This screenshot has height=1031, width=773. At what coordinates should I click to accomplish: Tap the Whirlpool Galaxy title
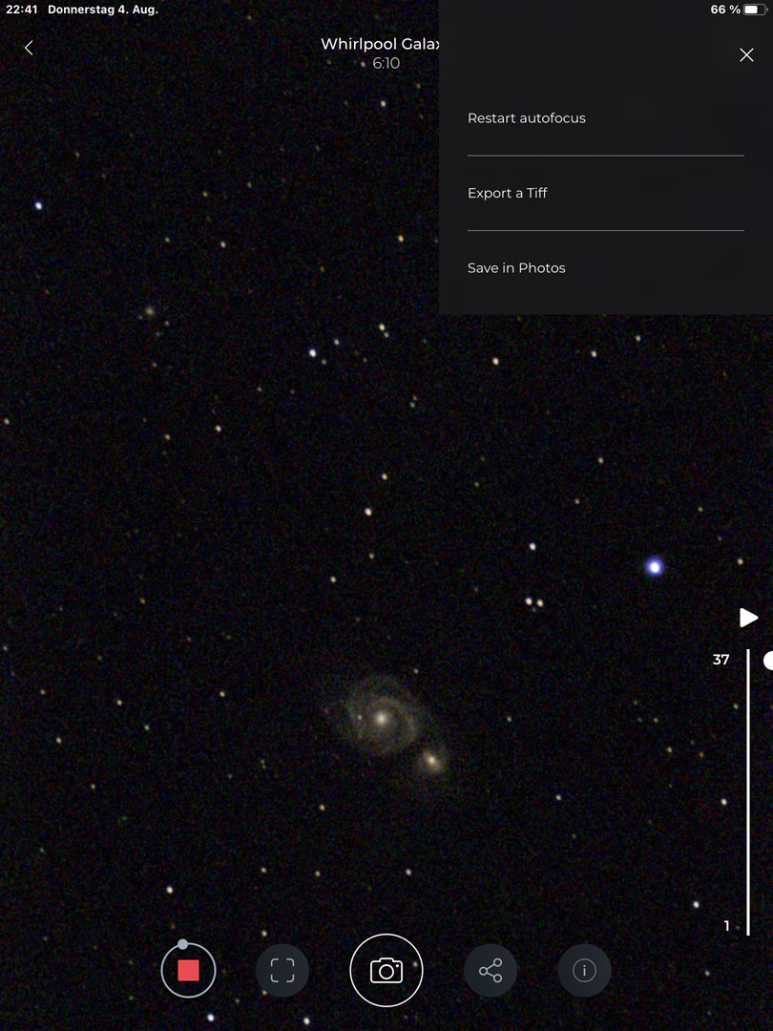tap(379, 44)
